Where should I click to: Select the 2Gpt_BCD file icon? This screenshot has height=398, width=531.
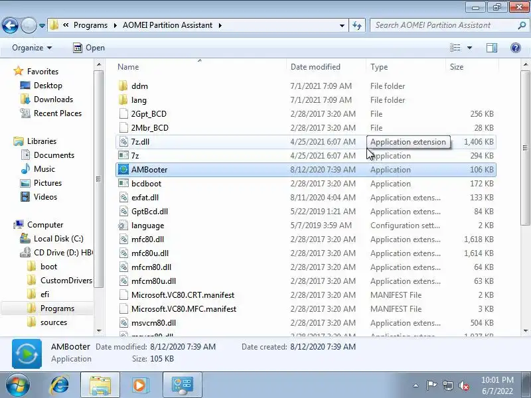click(x=123, y=113)
